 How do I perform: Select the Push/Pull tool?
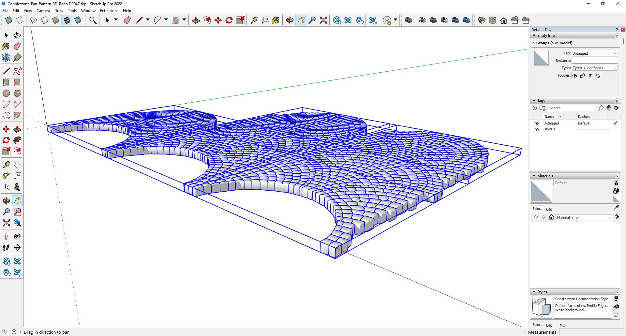196,20
